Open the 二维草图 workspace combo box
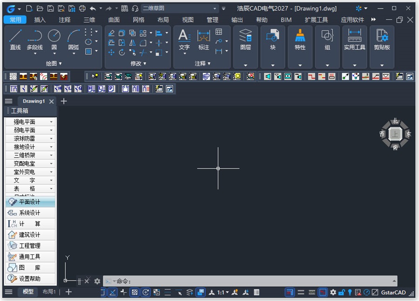 [180, 8]
